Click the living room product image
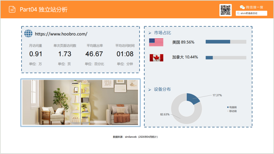 click(80, 102)
